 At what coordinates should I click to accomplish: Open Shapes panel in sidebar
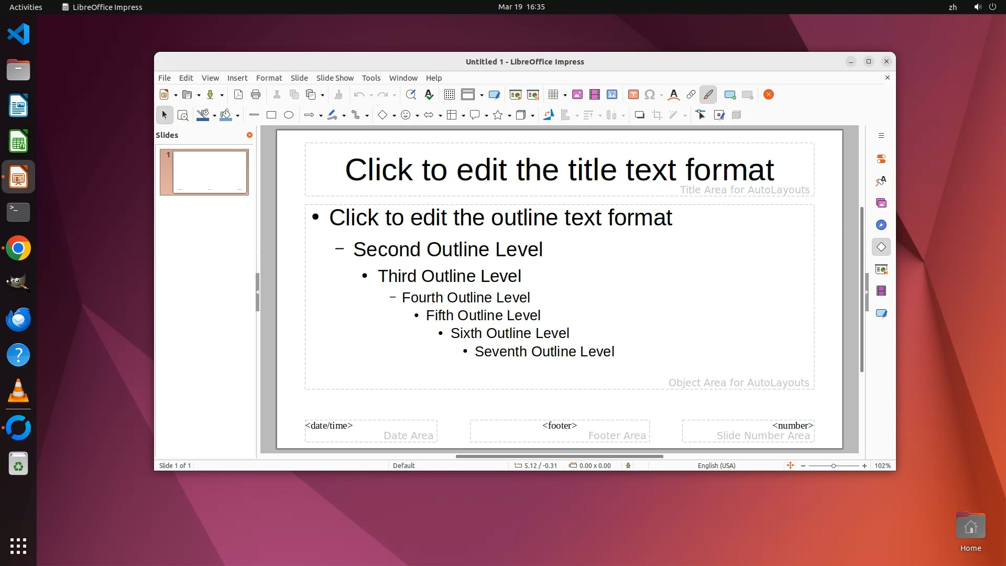click(x=881, y=247)
